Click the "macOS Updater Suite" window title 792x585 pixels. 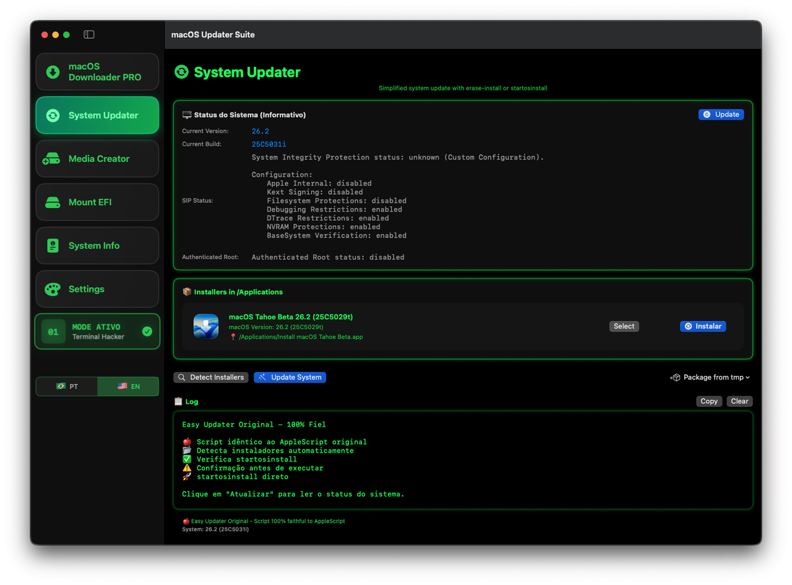click(213, 35)
